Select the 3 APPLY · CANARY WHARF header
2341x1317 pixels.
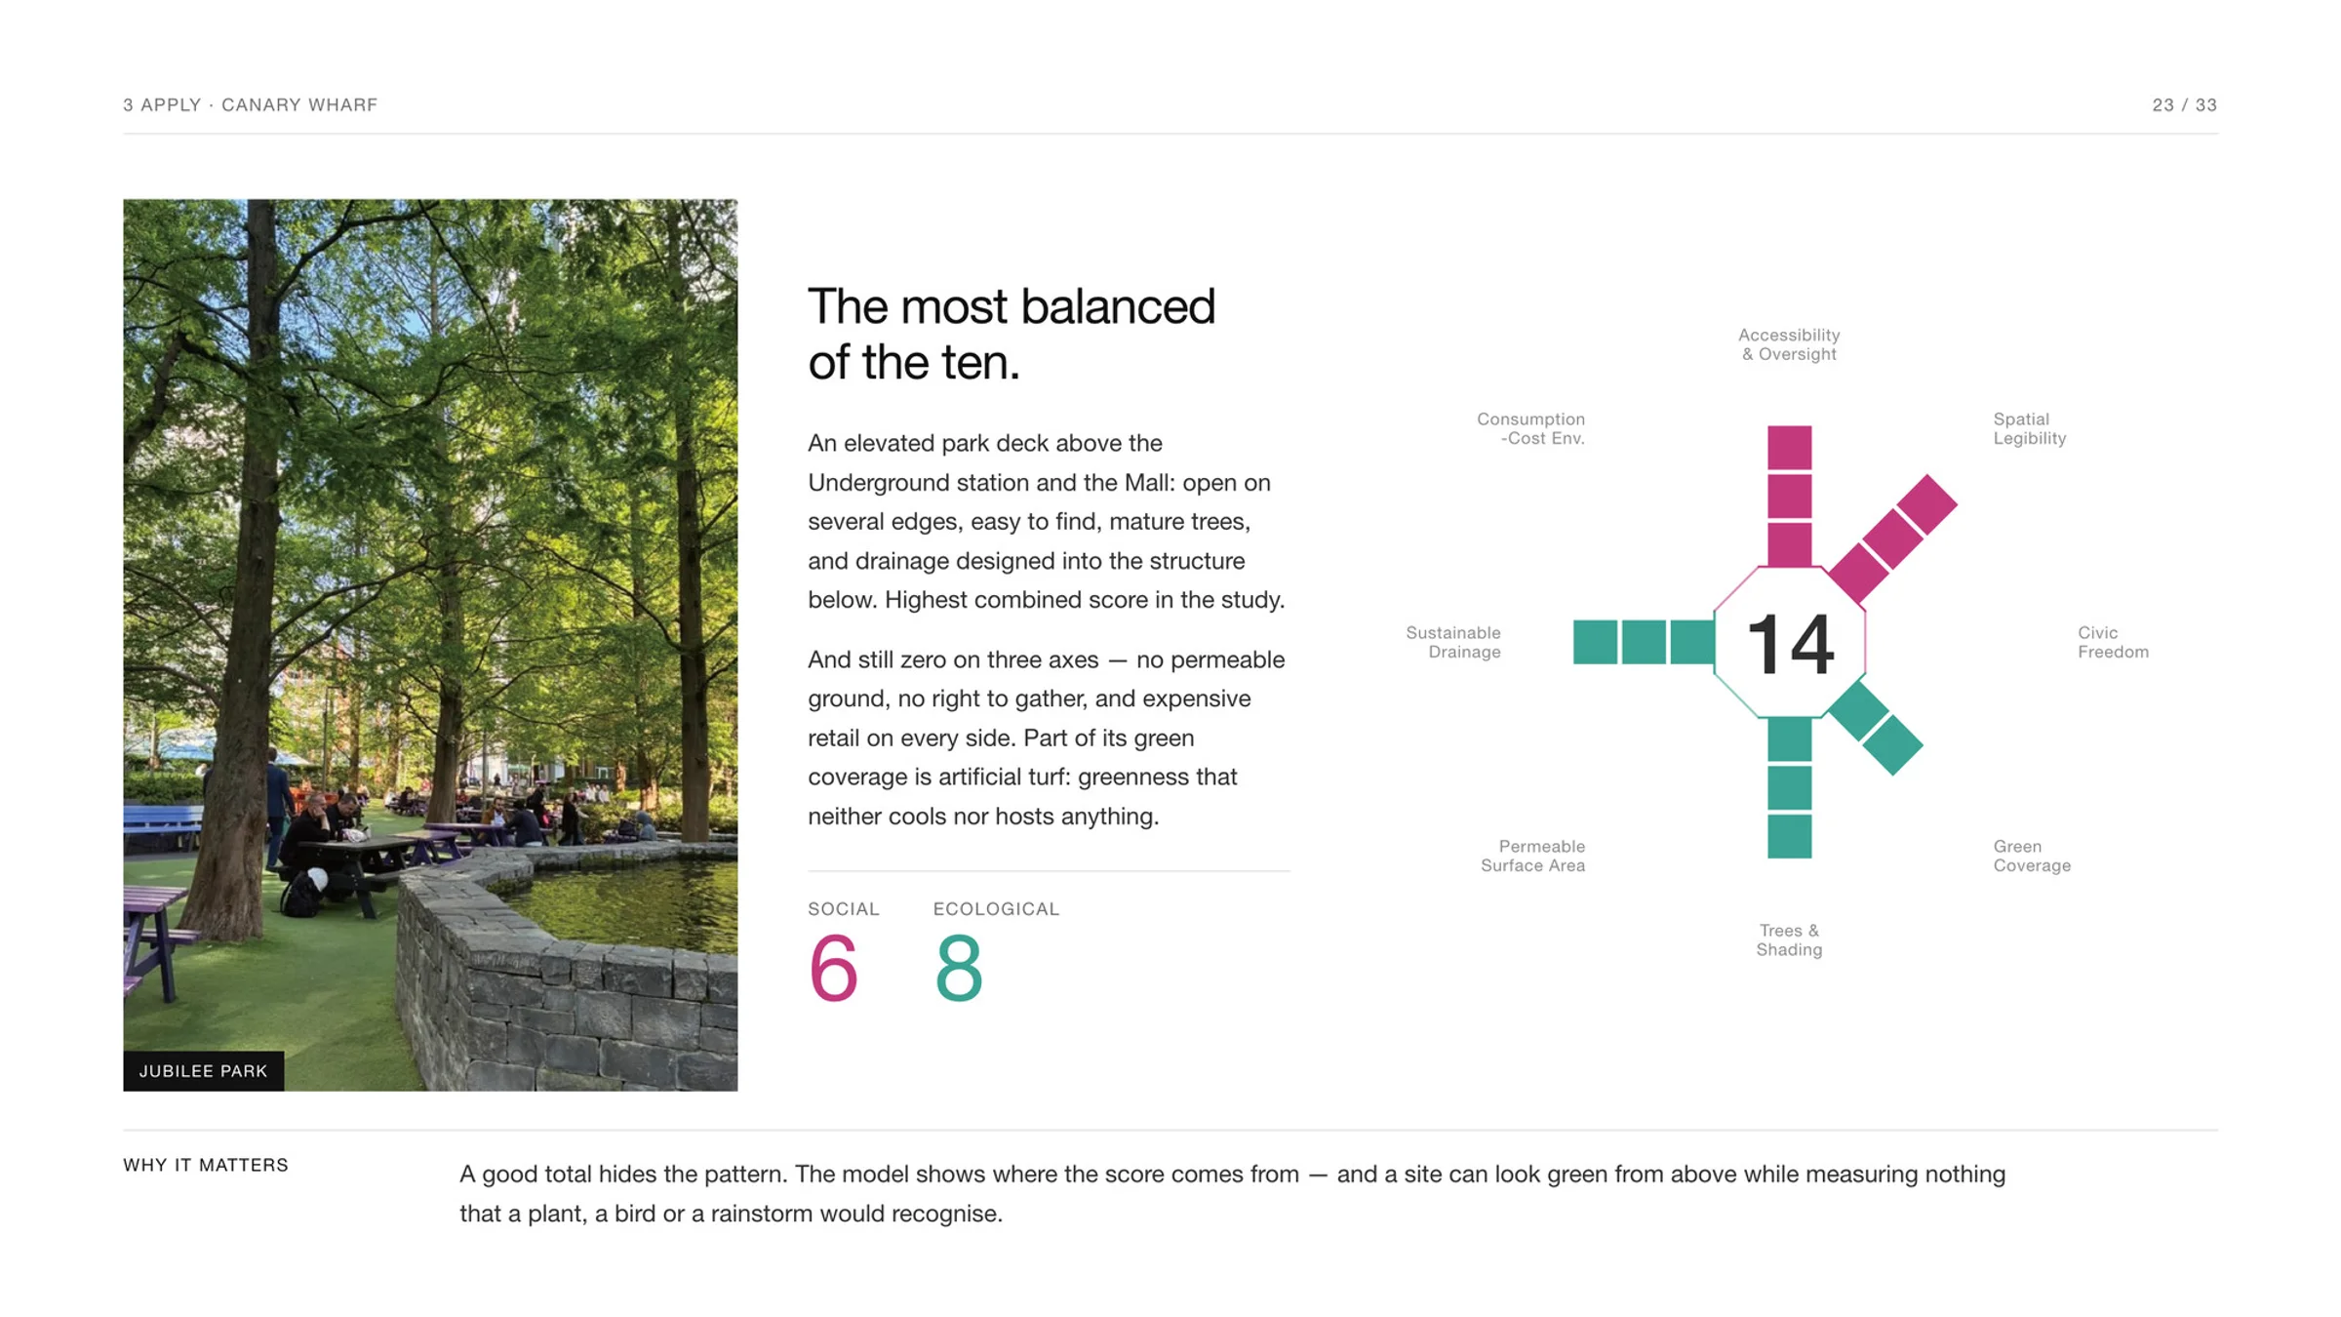(x=250, y=104)
